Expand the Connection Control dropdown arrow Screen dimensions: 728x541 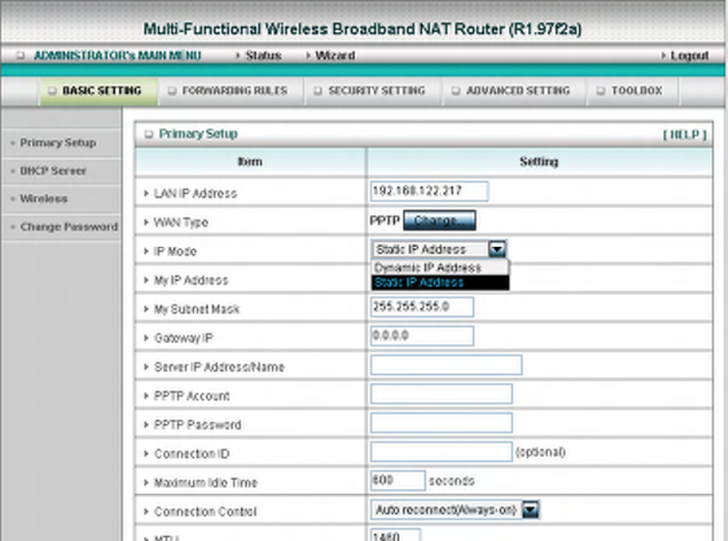pos(530,510)
